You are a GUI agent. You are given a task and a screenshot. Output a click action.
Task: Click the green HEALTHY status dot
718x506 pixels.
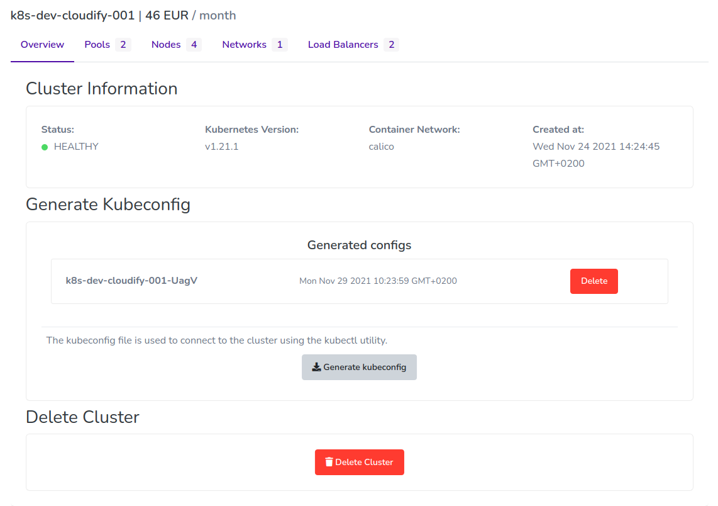[x=44, y=147]
